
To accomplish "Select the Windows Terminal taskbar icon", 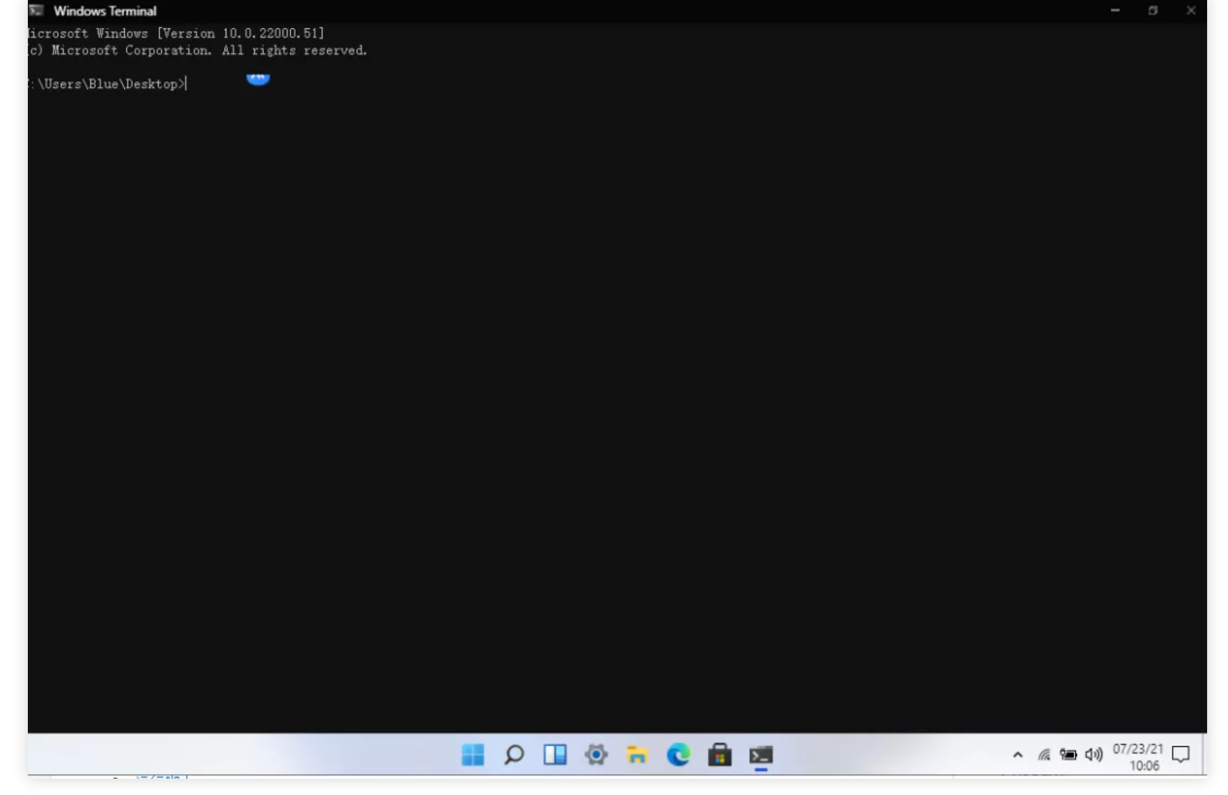I will coord(761,755).
